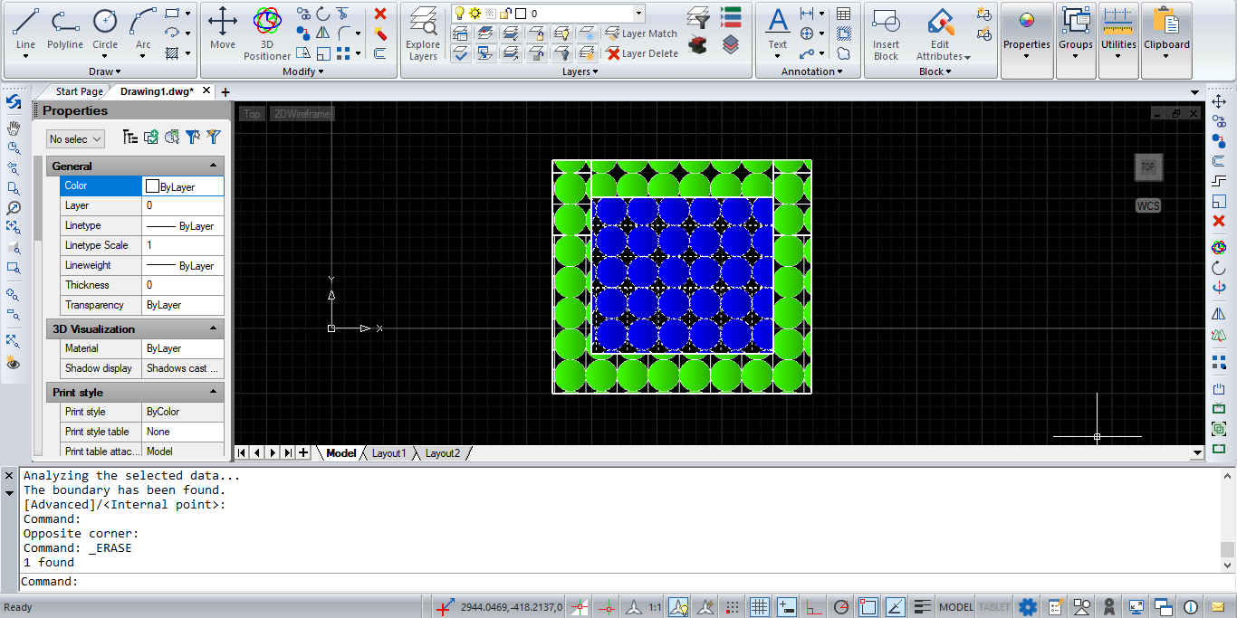This screenshot has height=618, width=1237.
Task: Click the Properties color wheel icon
Action: pyautogui.click(x=1027, y=21)
